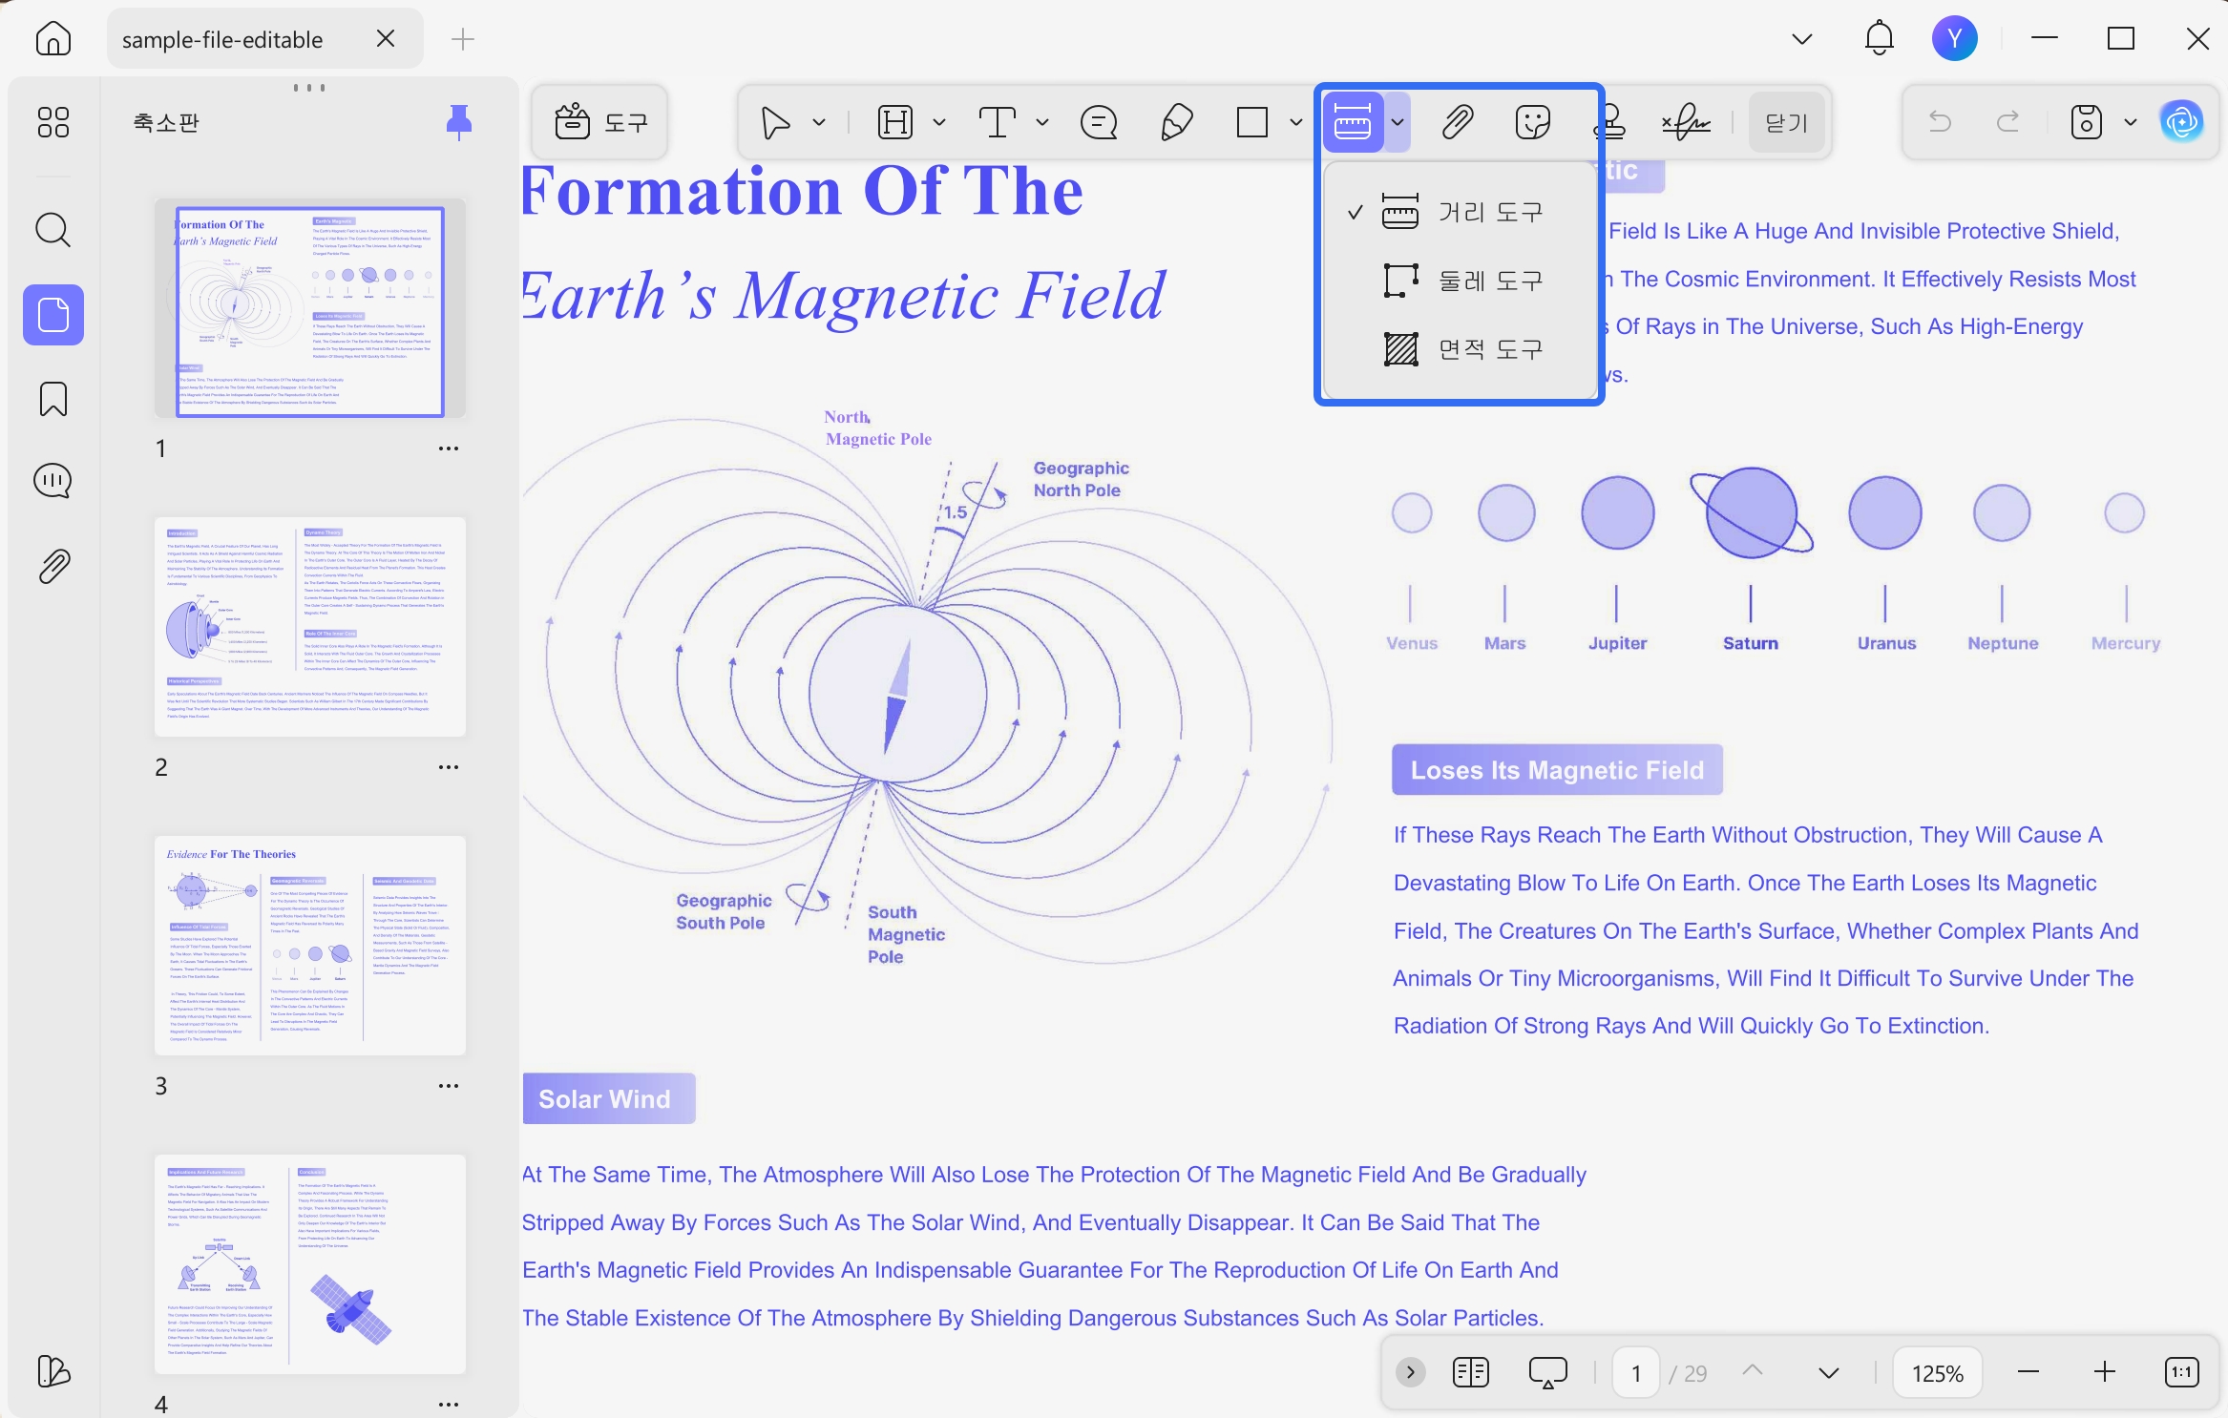Screen dimensions: 2228x1418
Task: Collapse the measurement tool dropdown arrow
Action: [x=1398, y=122]
